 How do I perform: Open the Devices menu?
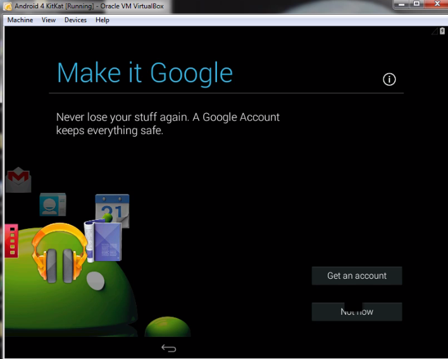pos(75,20)
